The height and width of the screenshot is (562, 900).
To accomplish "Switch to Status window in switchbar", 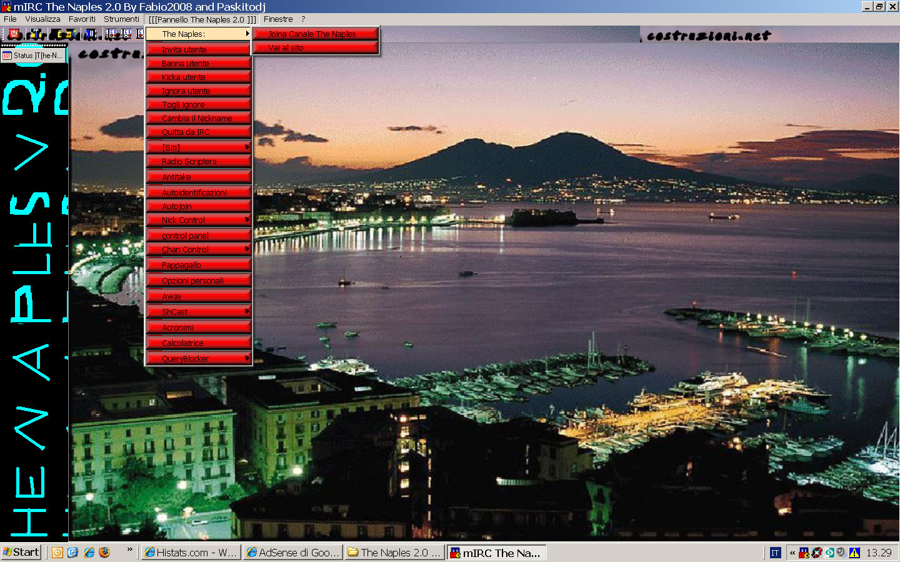I will pos(34,56).
